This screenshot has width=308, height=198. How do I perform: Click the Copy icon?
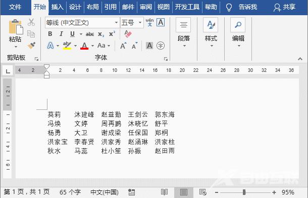(31, 34)
